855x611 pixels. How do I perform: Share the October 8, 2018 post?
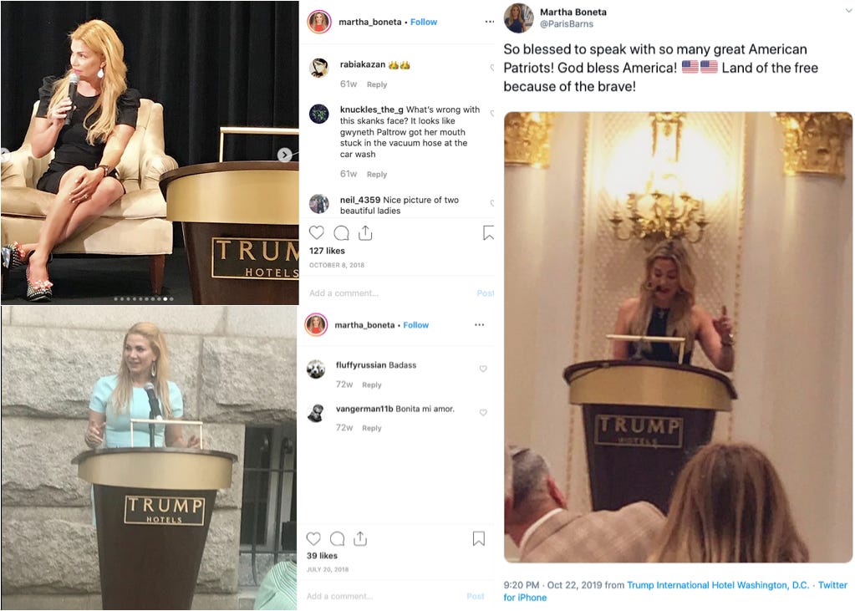click(x=365, y=233)
